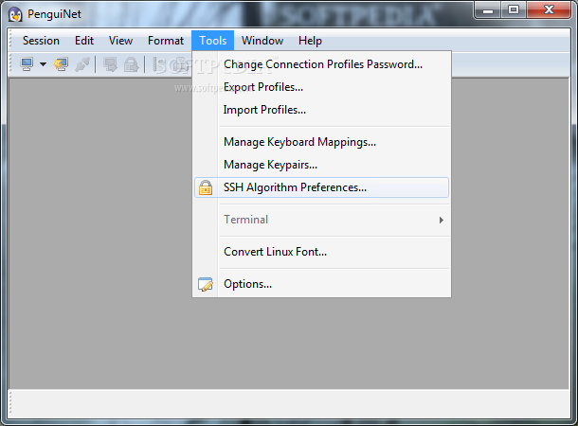Click the quick connect toolbar icon
The width and height of the screenshot is (578, 426).
click(61, 64)
